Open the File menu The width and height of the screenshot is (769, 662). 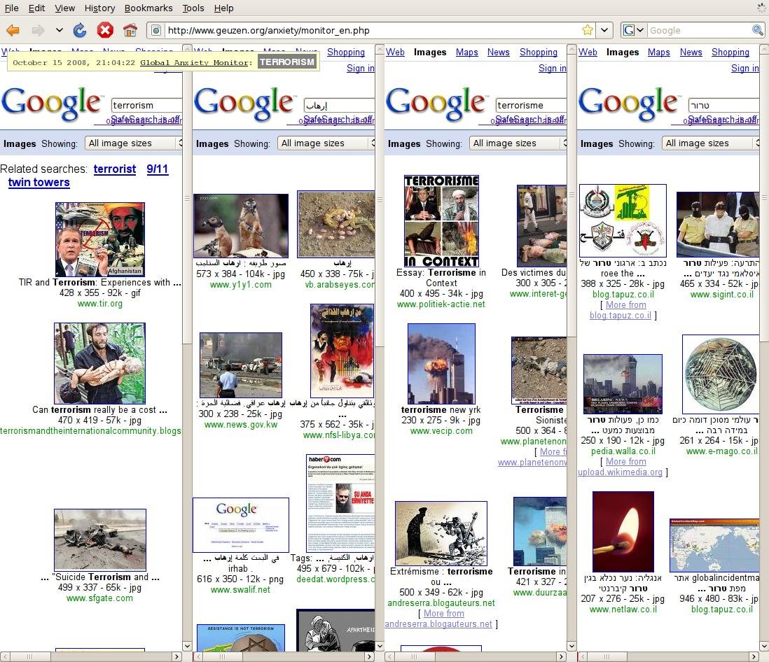pos(11,8)
